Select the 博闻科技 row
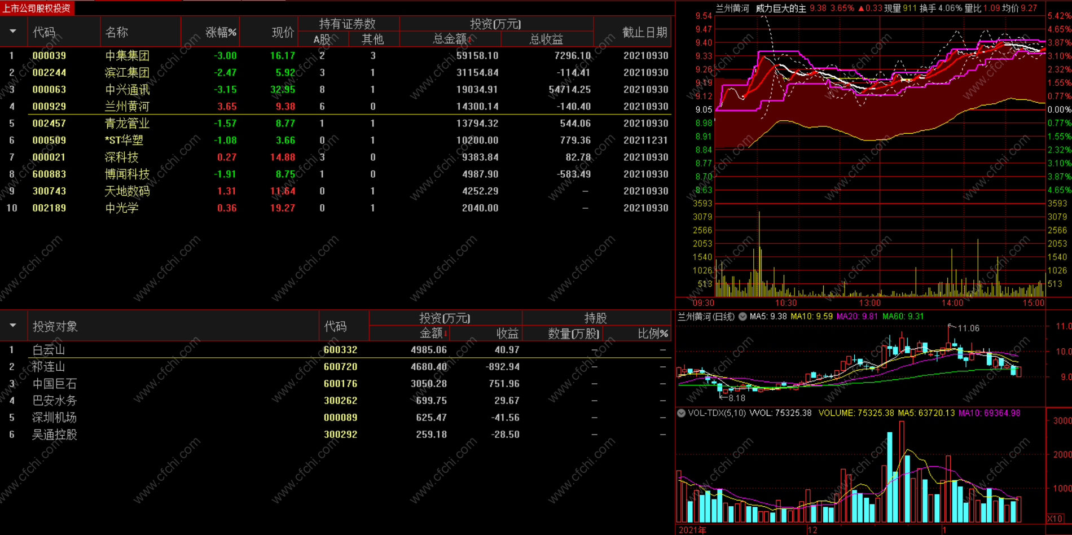 click(337, 174)
